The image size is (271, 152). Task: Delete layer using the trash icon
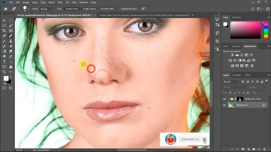tap(264, 149)
